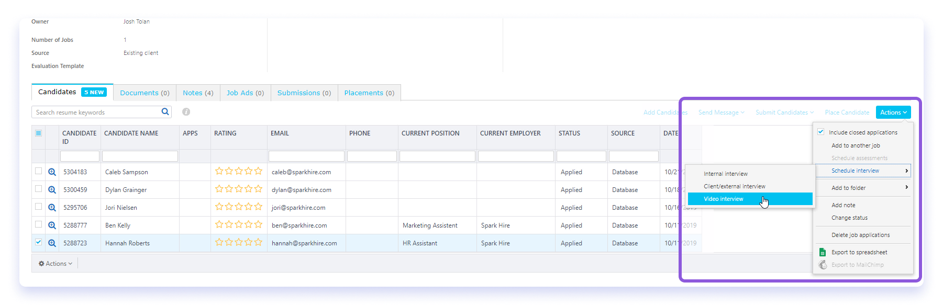The height and width of the screenshot is (305, 943).
Task: Tick the checkbox for Caleb Sampson
Action: pyautogui.click(x=38, y=171)
